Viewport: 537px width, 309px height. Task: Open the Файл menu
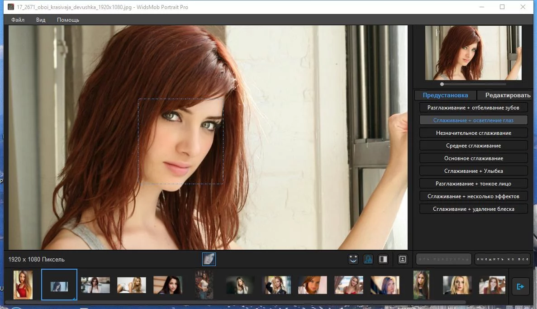[18, 20]
